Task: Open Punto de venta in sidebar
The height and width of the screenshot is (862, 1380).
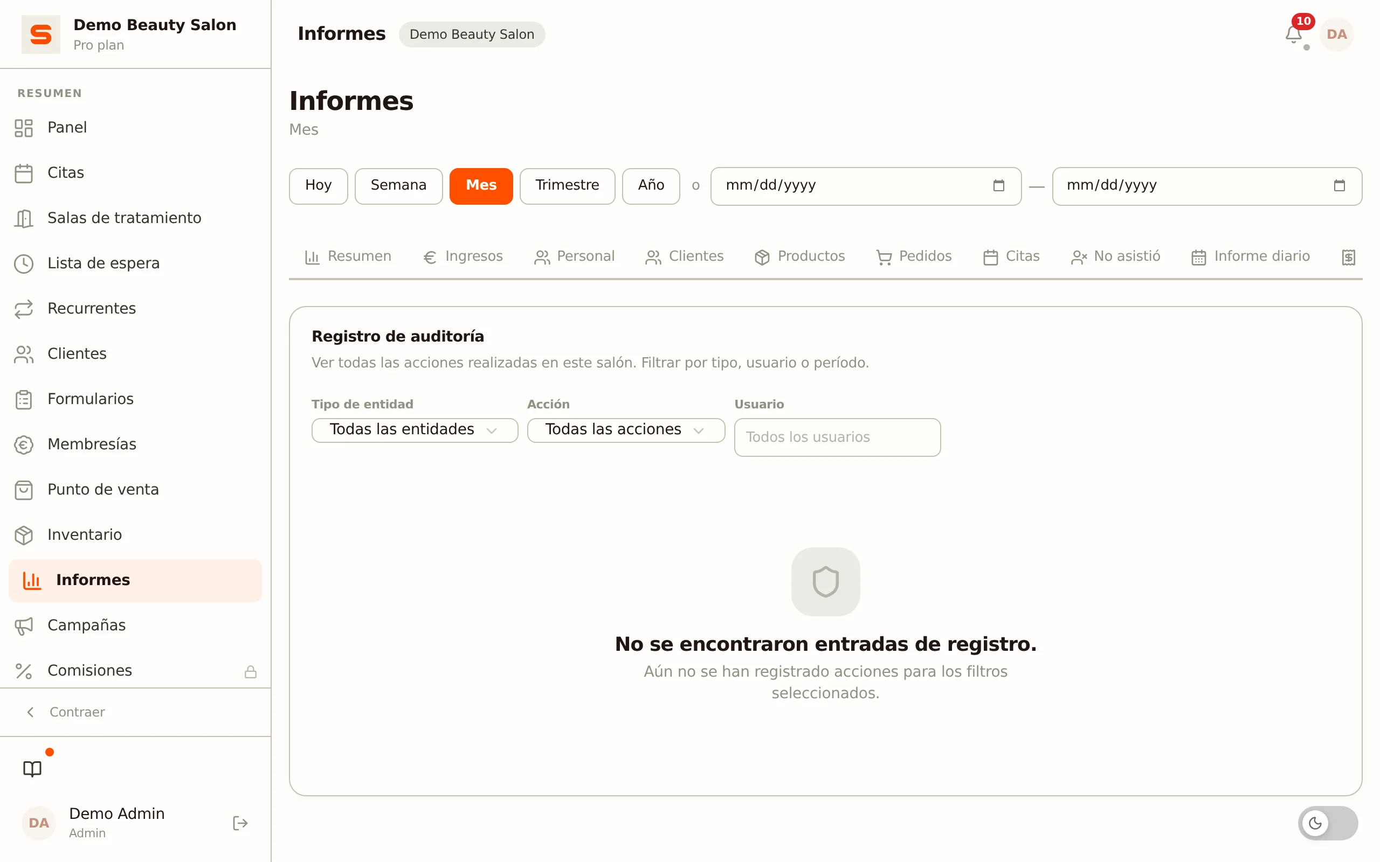Action: pos(135,490)
